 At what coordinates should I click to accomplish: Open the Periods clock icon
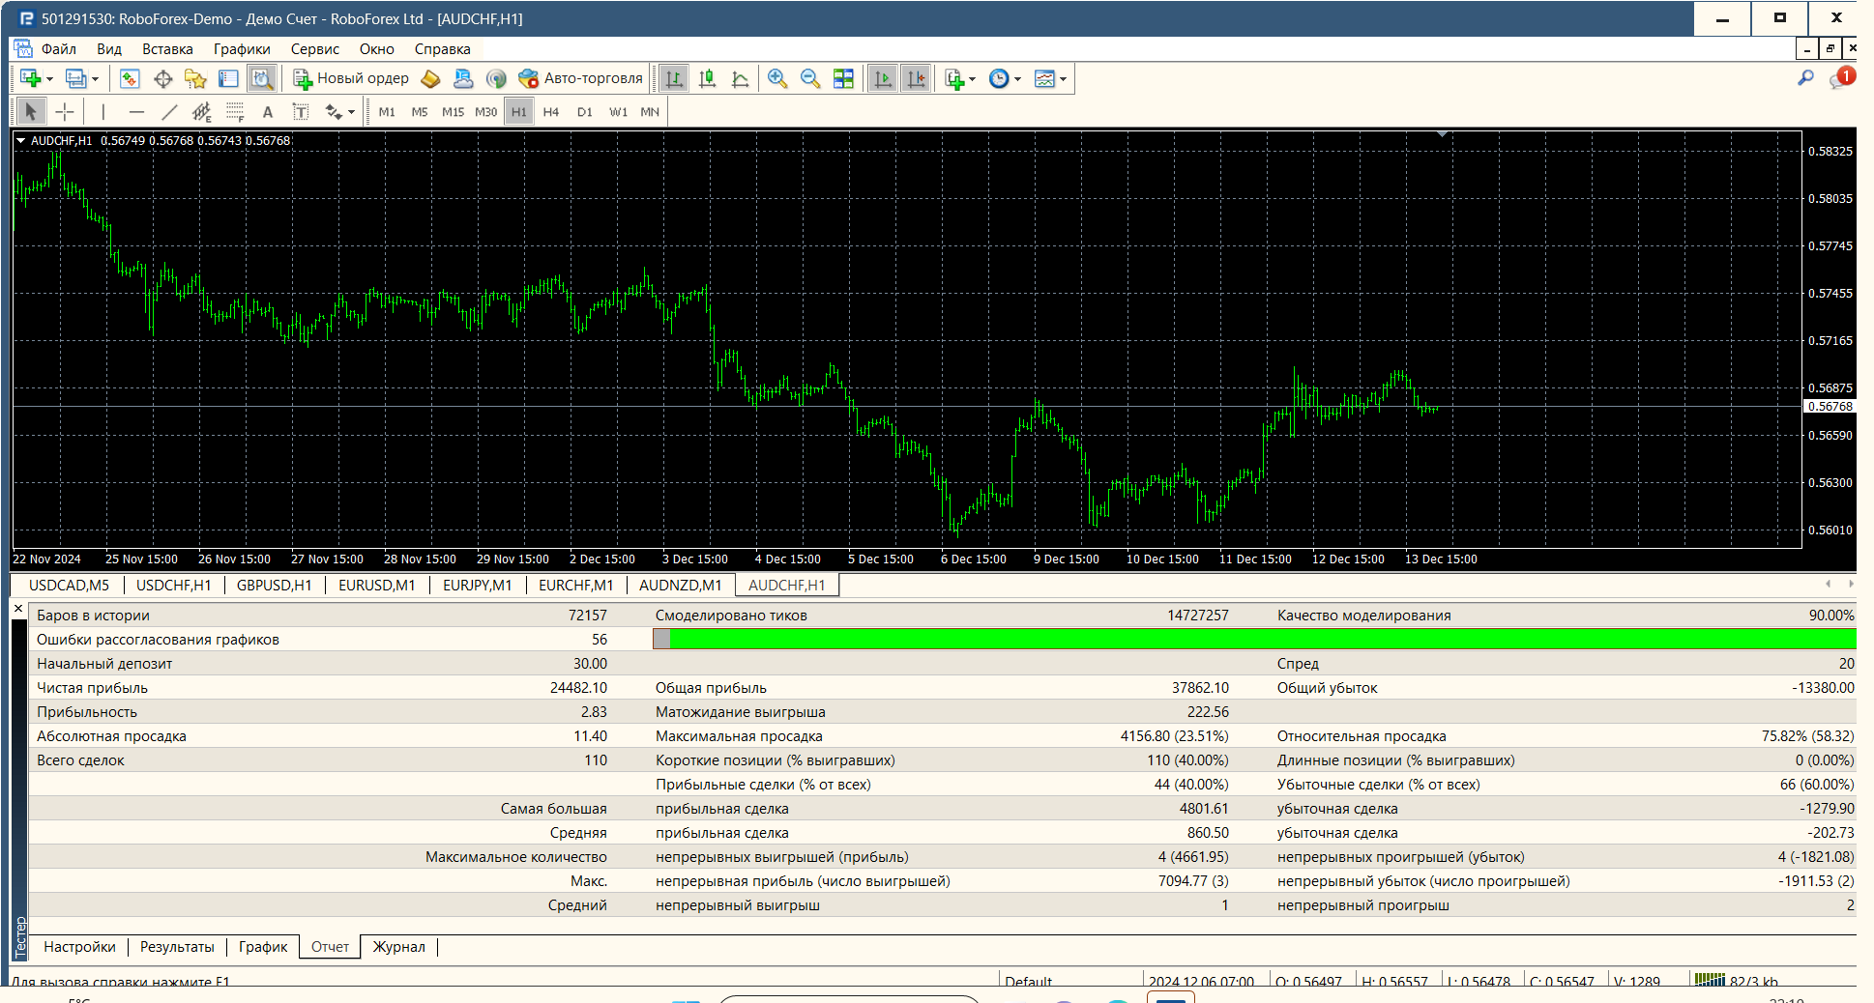(1000, 78)
